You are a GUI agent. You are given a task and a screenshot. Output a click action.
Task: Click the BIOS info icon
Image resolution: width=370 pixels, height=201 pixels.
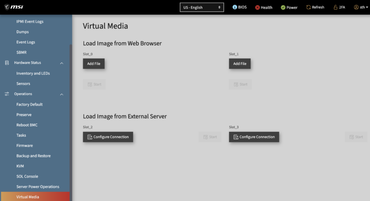pyautogui.click(x=234, y=7)
